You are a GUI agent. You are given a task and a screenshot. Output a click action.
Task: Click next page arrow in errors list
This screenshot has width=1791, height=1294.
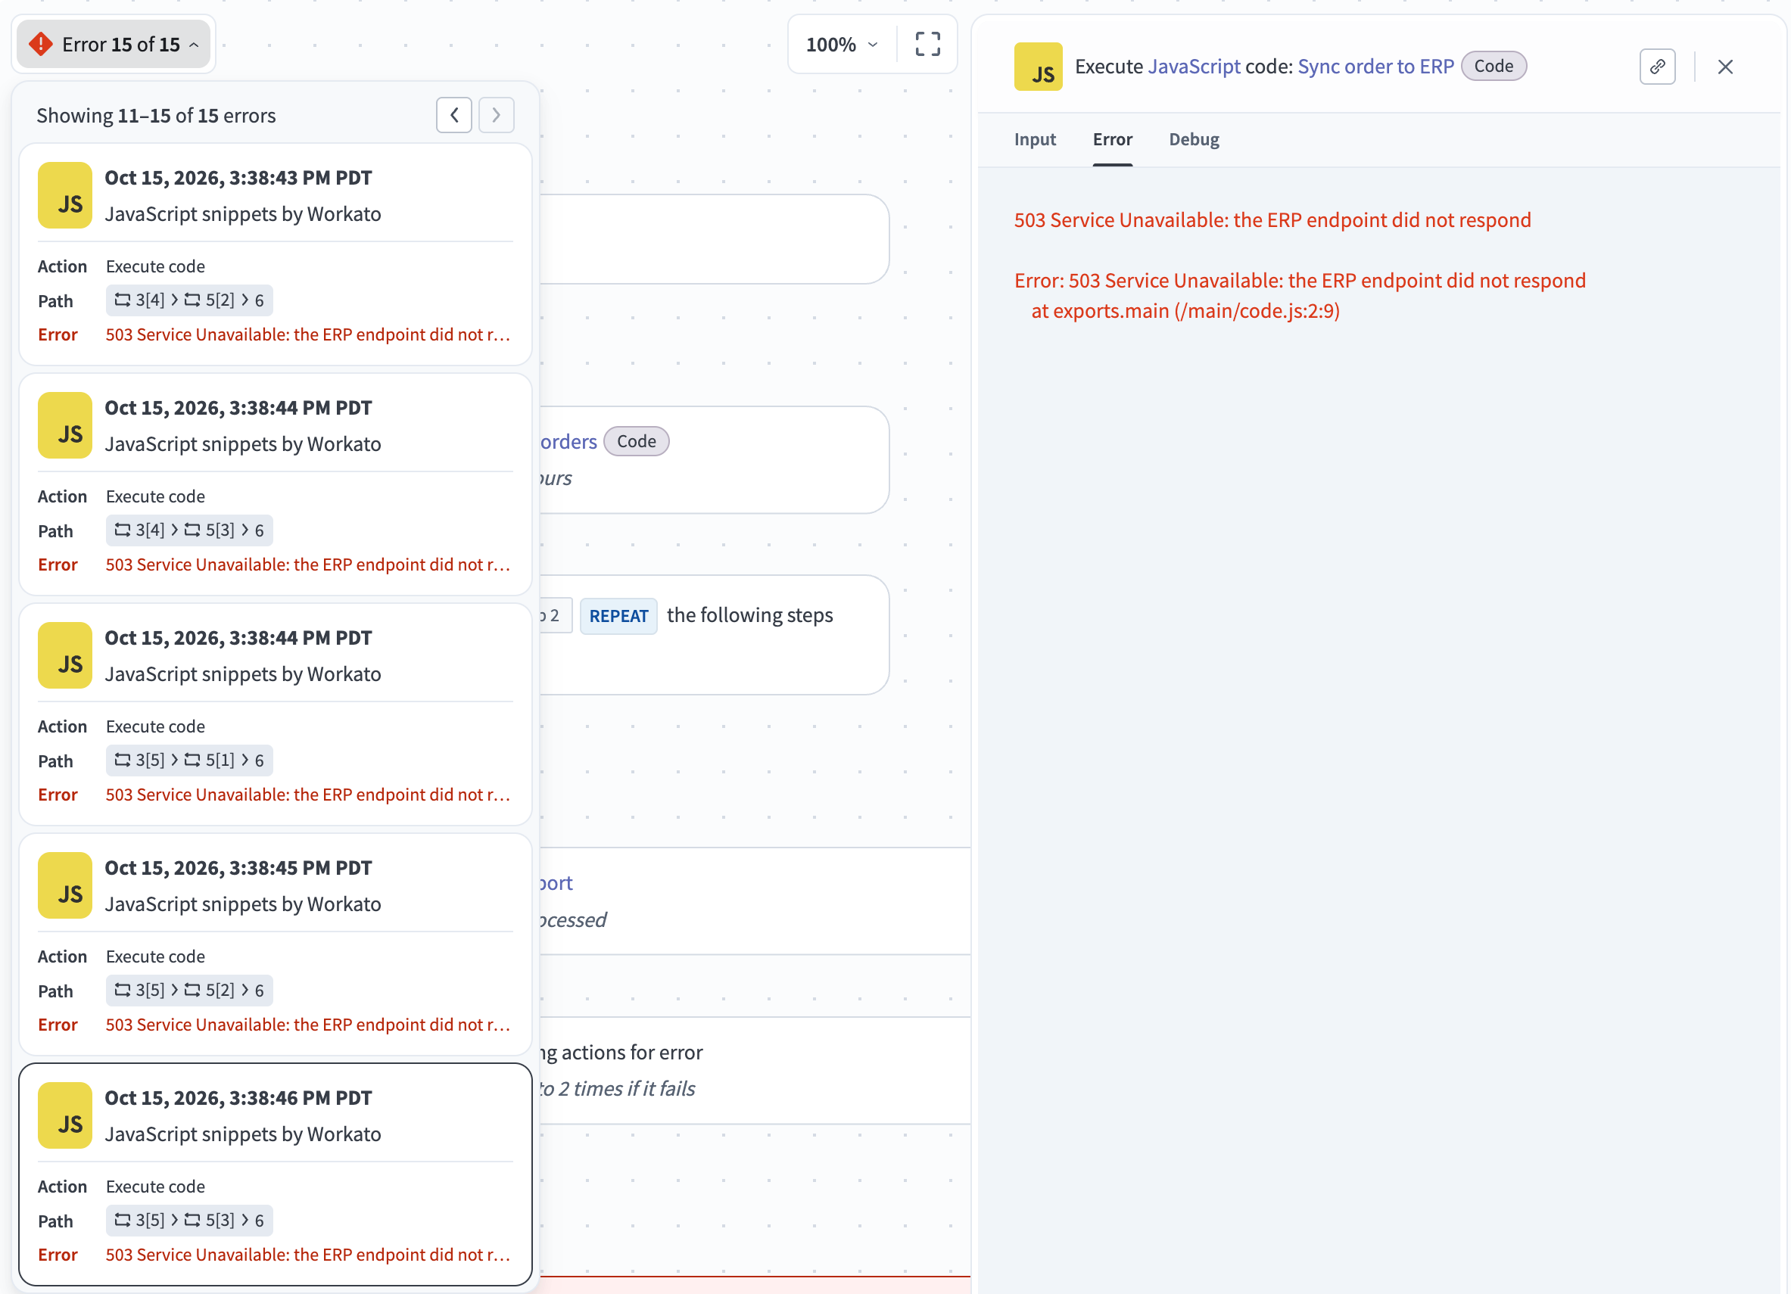pyautogui.click(x=496, y=115)
